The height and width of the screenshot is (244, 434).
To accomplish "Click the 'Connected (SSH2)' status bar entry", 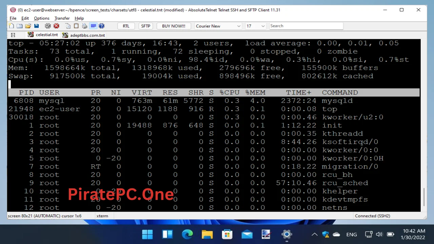I will click(372, 216).
